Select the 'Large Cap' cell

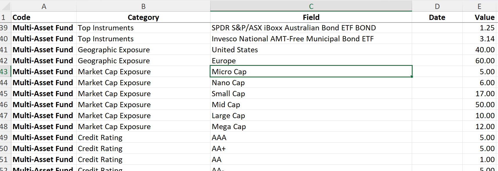coord(311,116)
